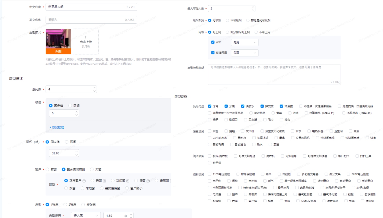Increase 最大可住人数 using the up arrow

pyautogui.click(x=253, y=7)
